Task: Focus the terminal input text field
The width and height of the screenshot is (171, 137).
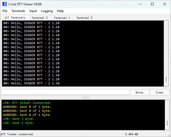Action: 66,93
